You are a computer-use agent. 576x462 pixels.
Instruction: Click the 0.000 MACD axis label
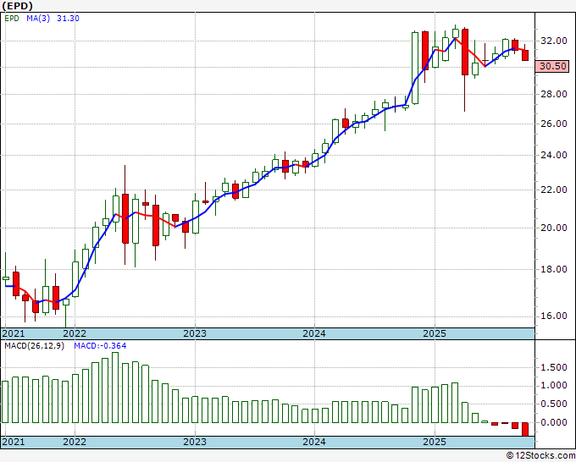[x=553, y=423]
